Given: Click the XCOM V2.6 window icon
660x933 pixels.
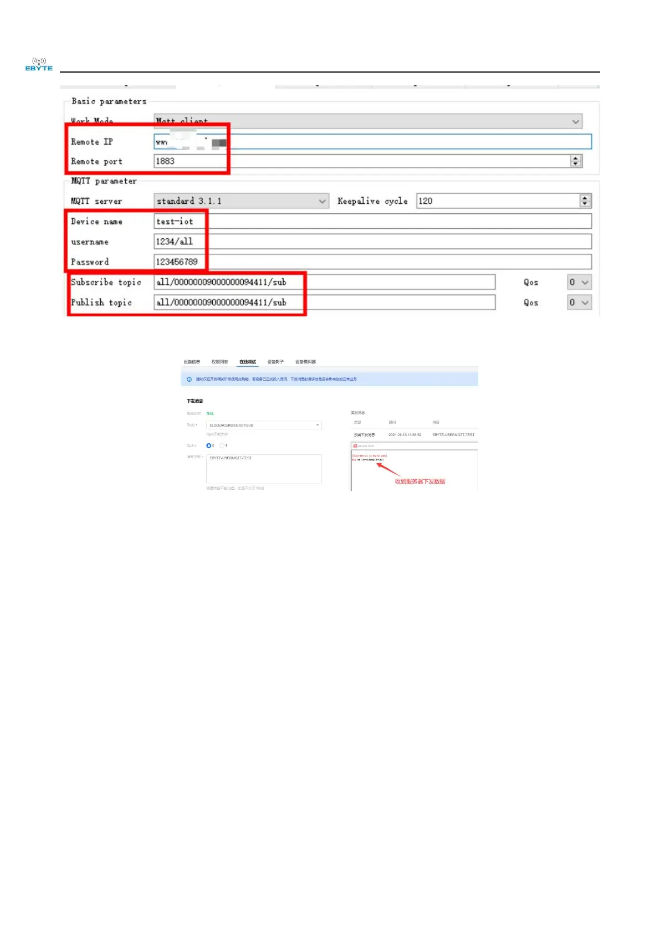Looking at the screenshot, I should (355, 446).
